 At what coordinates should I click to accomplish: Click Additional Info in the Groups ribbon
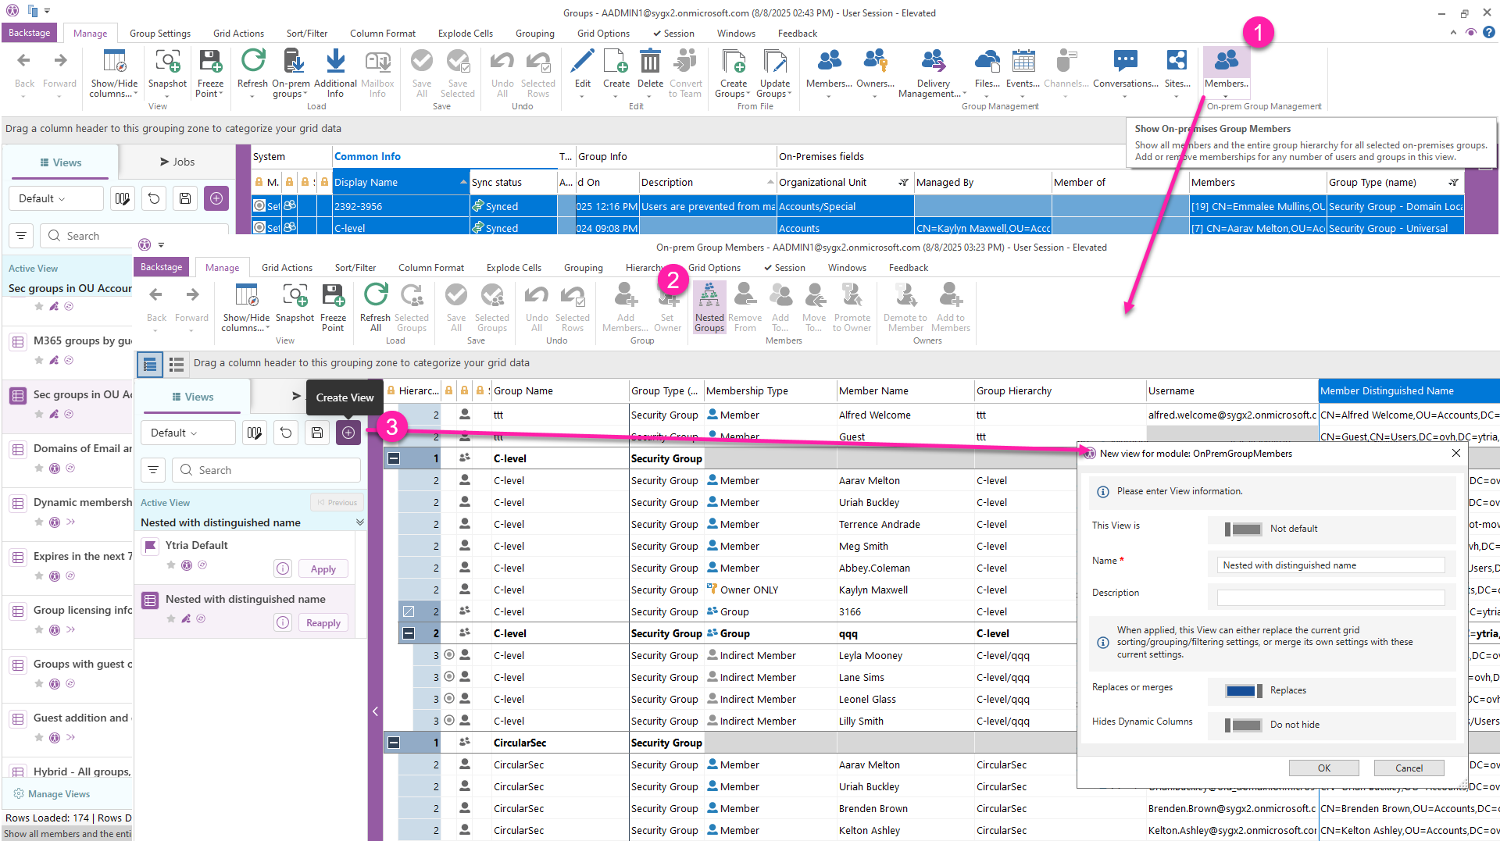pos(335,73)
